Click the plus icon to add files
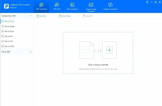Image resolution: width=162 pixels, height=106 pixels. pyautogui.click(x=109, y=50)
